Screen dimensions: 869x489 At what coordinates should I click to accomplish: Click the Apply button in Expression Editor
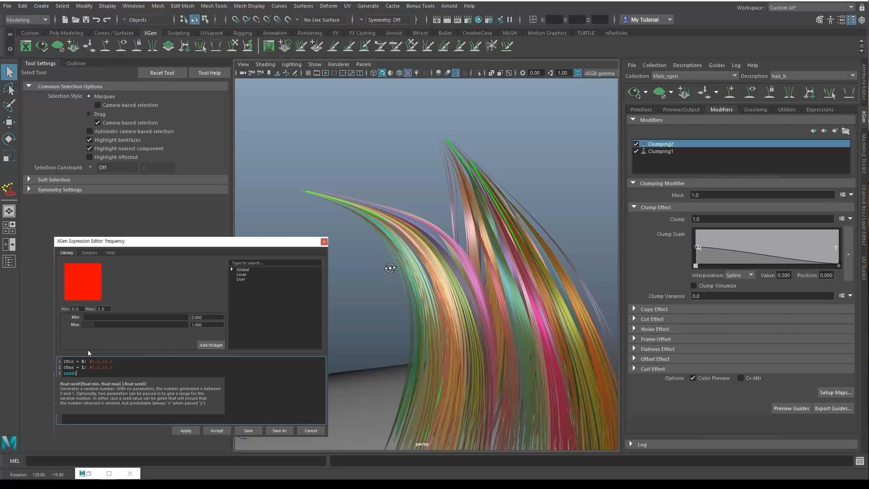186,431
